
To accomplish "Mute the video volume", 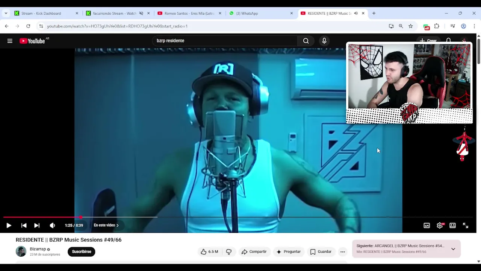I will tap(52, 225).
